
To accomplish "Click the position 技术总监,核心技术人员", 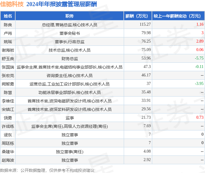I will [x=70, y=50].
